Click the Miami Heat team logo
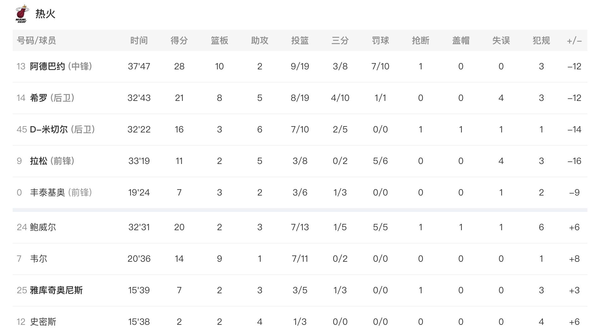 [22, 14]
